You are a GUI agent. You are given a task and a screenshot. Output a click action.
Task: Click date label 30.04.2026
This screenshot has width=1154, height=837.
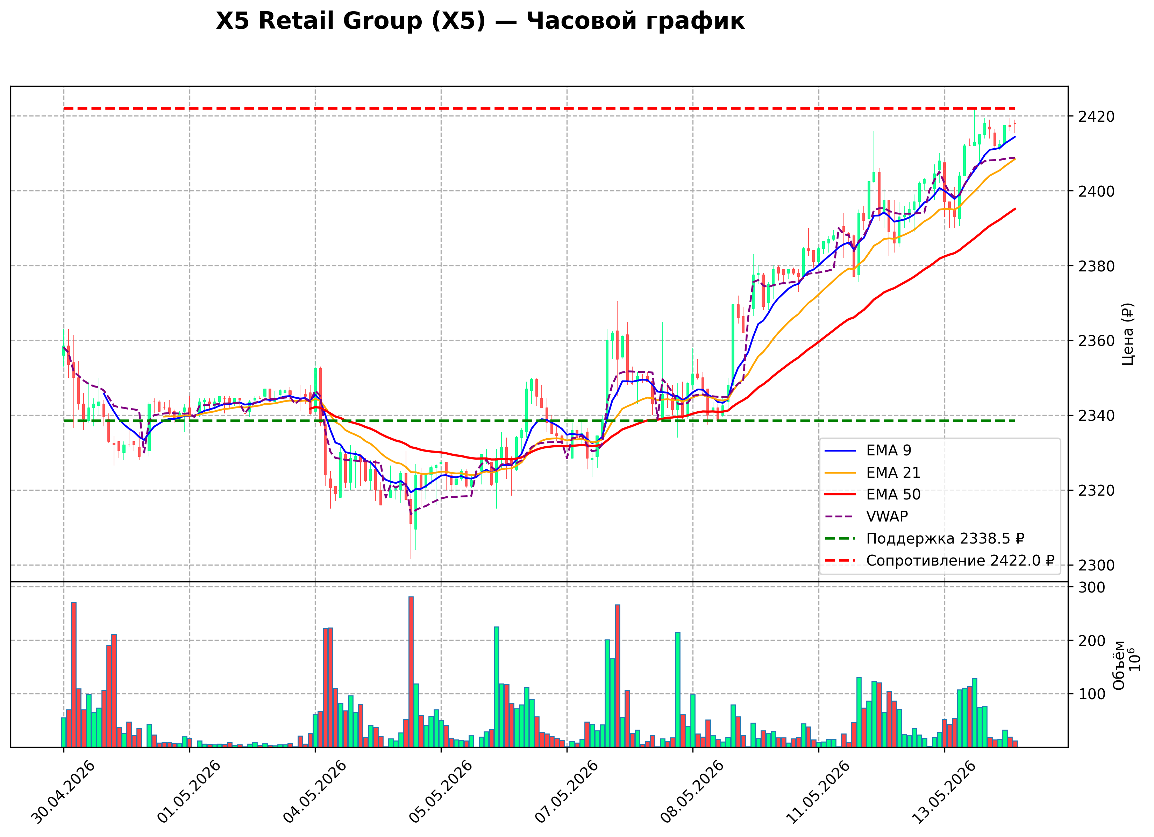click(64, 792)
